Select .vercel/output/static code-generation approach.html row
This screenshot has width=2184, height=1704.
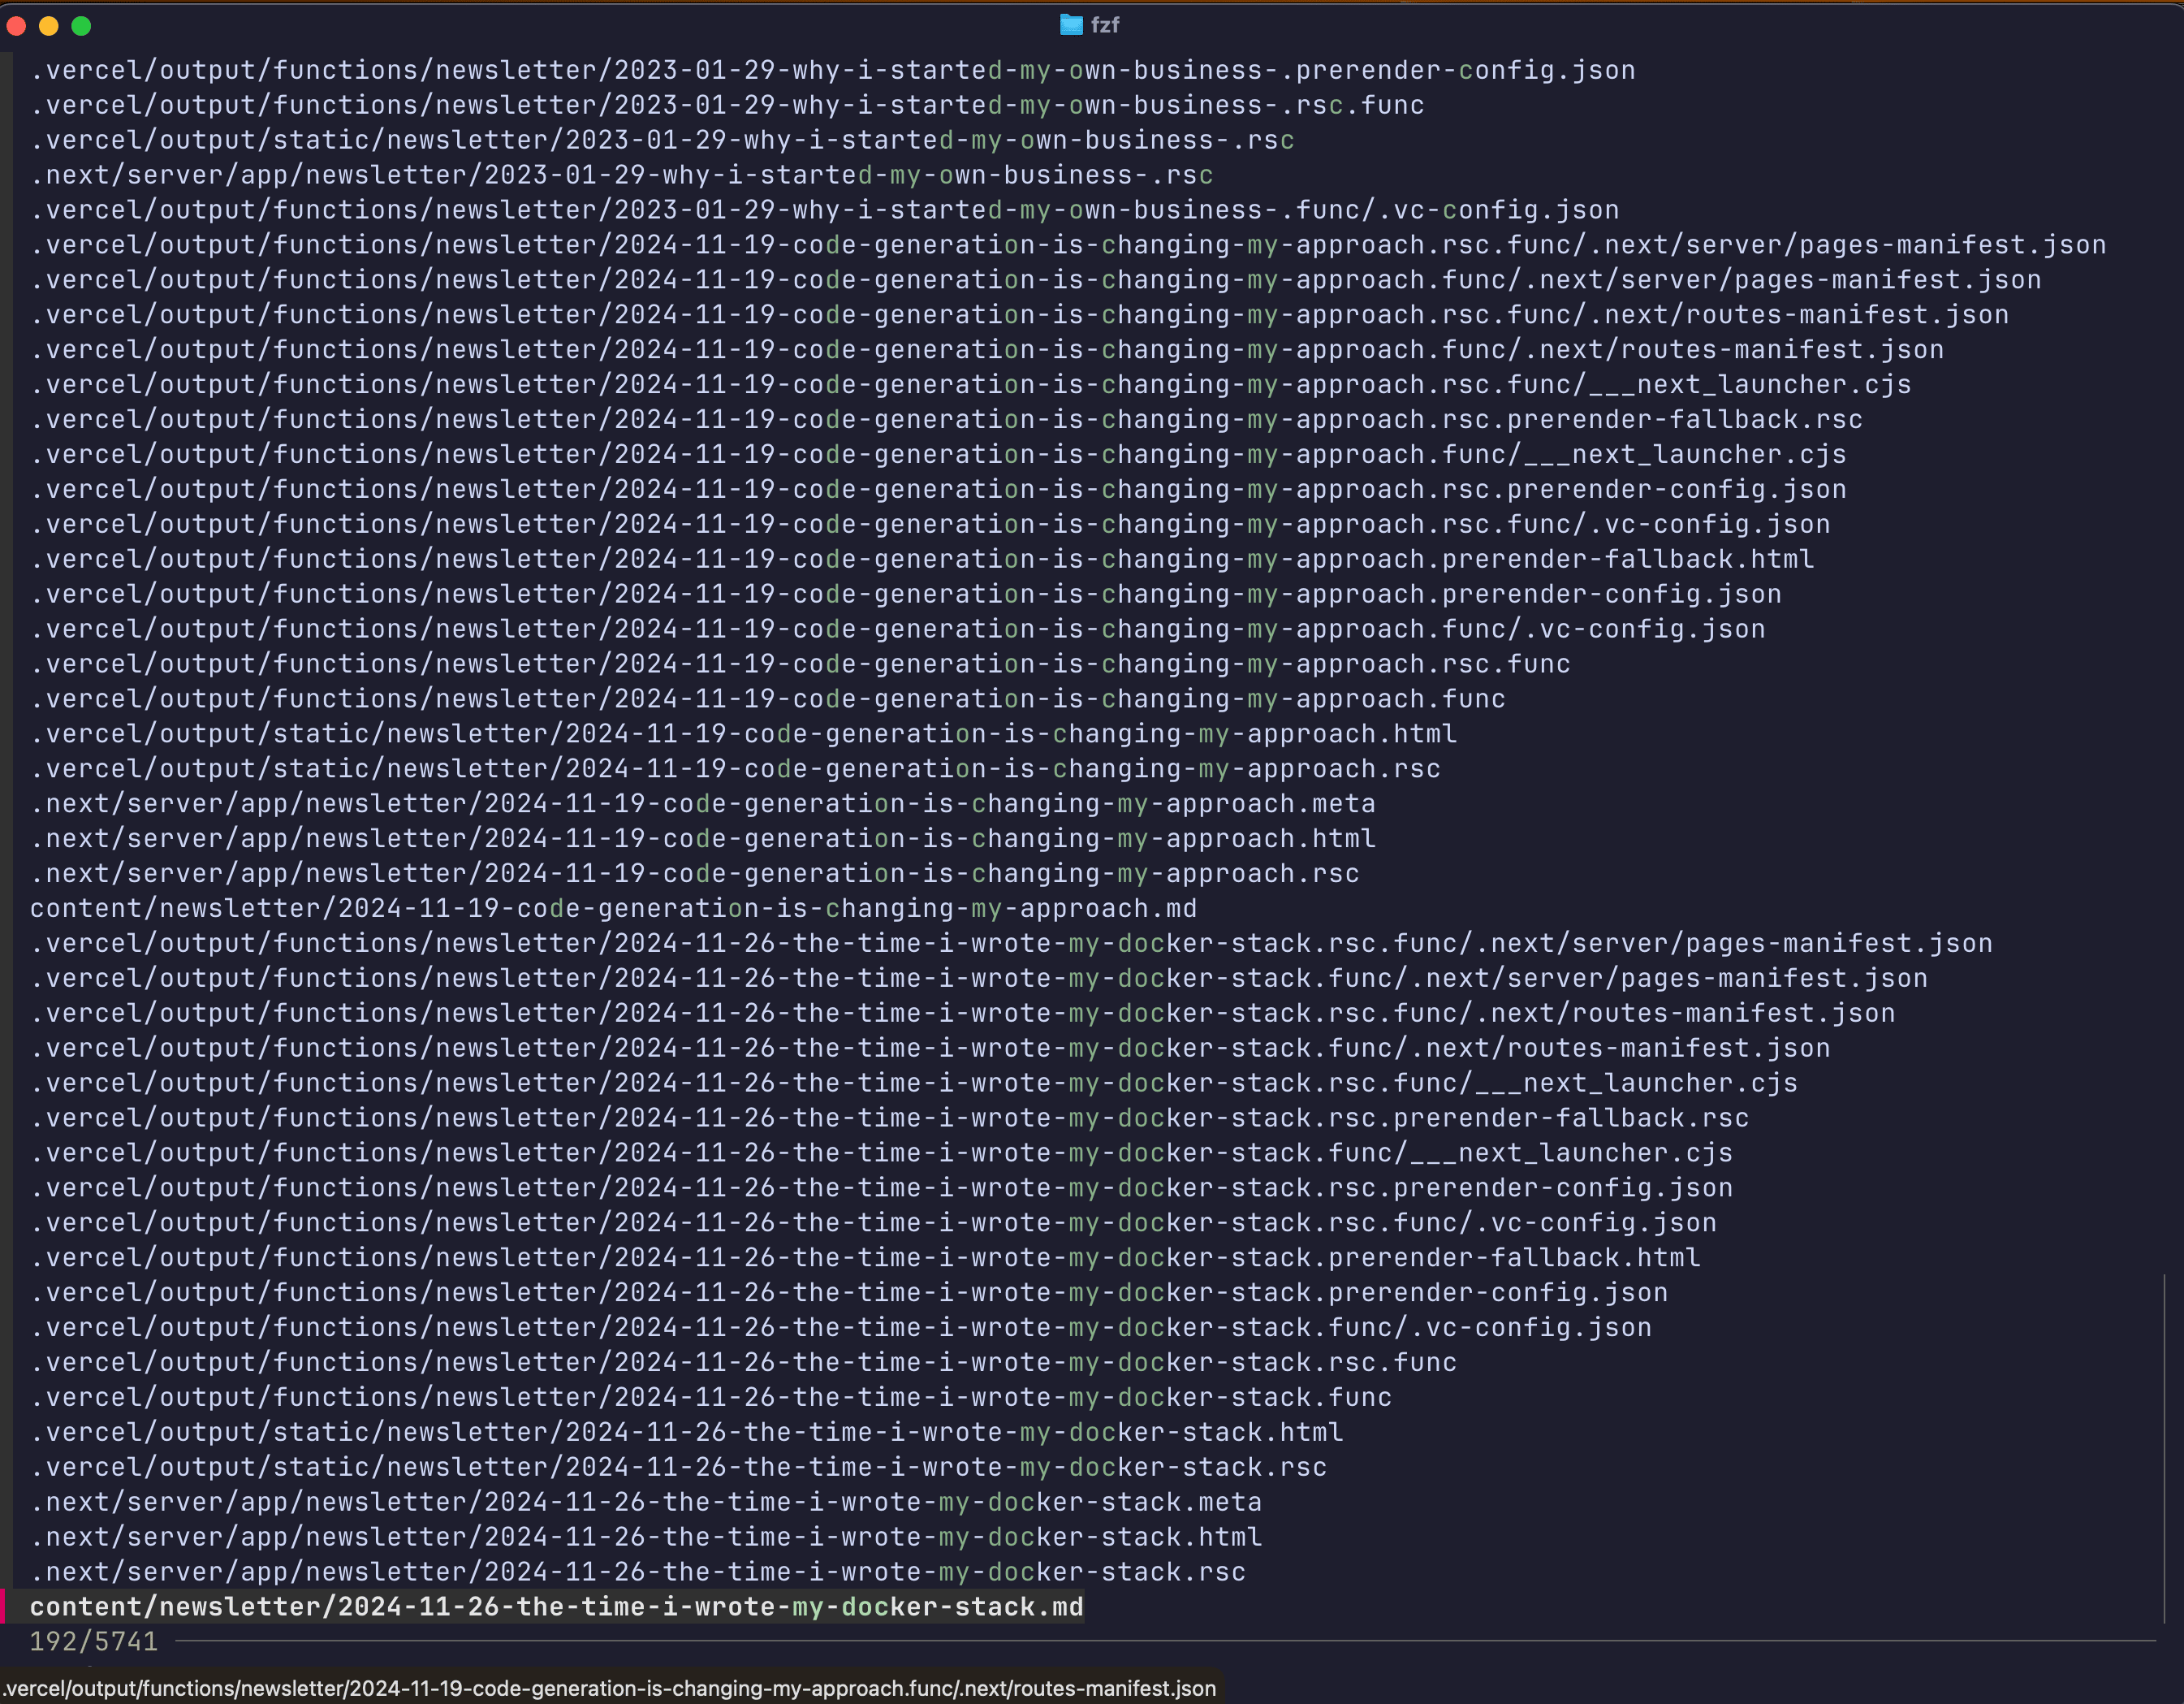point(743,734)
